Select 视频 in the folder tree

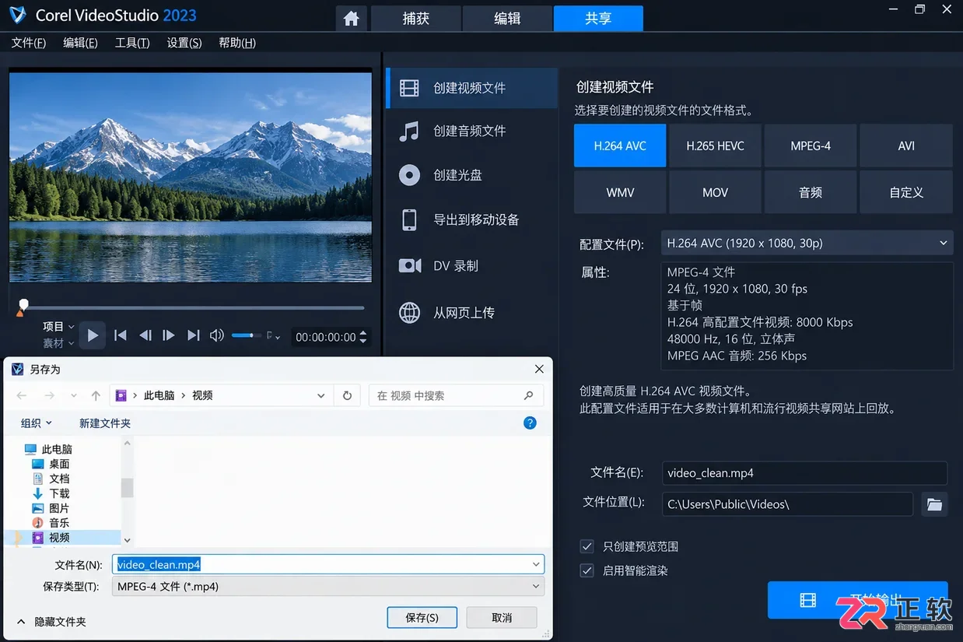point(51,538)
